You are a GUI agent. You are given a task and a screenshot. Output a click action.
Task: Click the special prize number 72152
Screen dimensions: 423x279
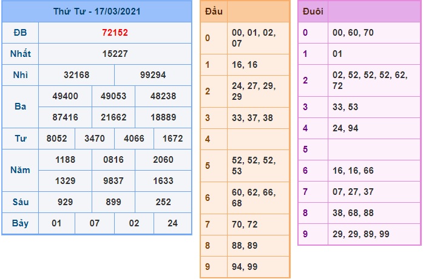click(x=115, y=33)
